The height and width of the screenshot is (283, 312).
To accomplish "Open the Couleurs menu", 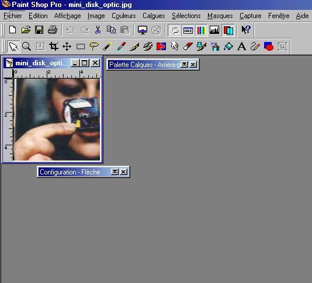I will [123, 16].
